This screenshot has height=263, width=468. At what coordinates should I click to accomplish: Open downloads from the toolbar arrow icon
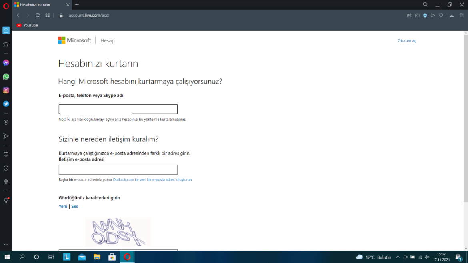452,15
